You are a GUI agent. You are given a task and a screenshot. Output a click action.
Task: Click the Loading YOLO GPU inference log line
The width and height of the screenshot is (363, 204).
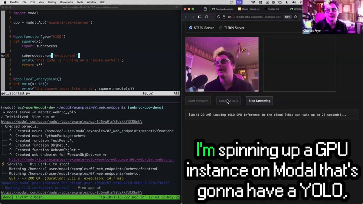[267, 115]
